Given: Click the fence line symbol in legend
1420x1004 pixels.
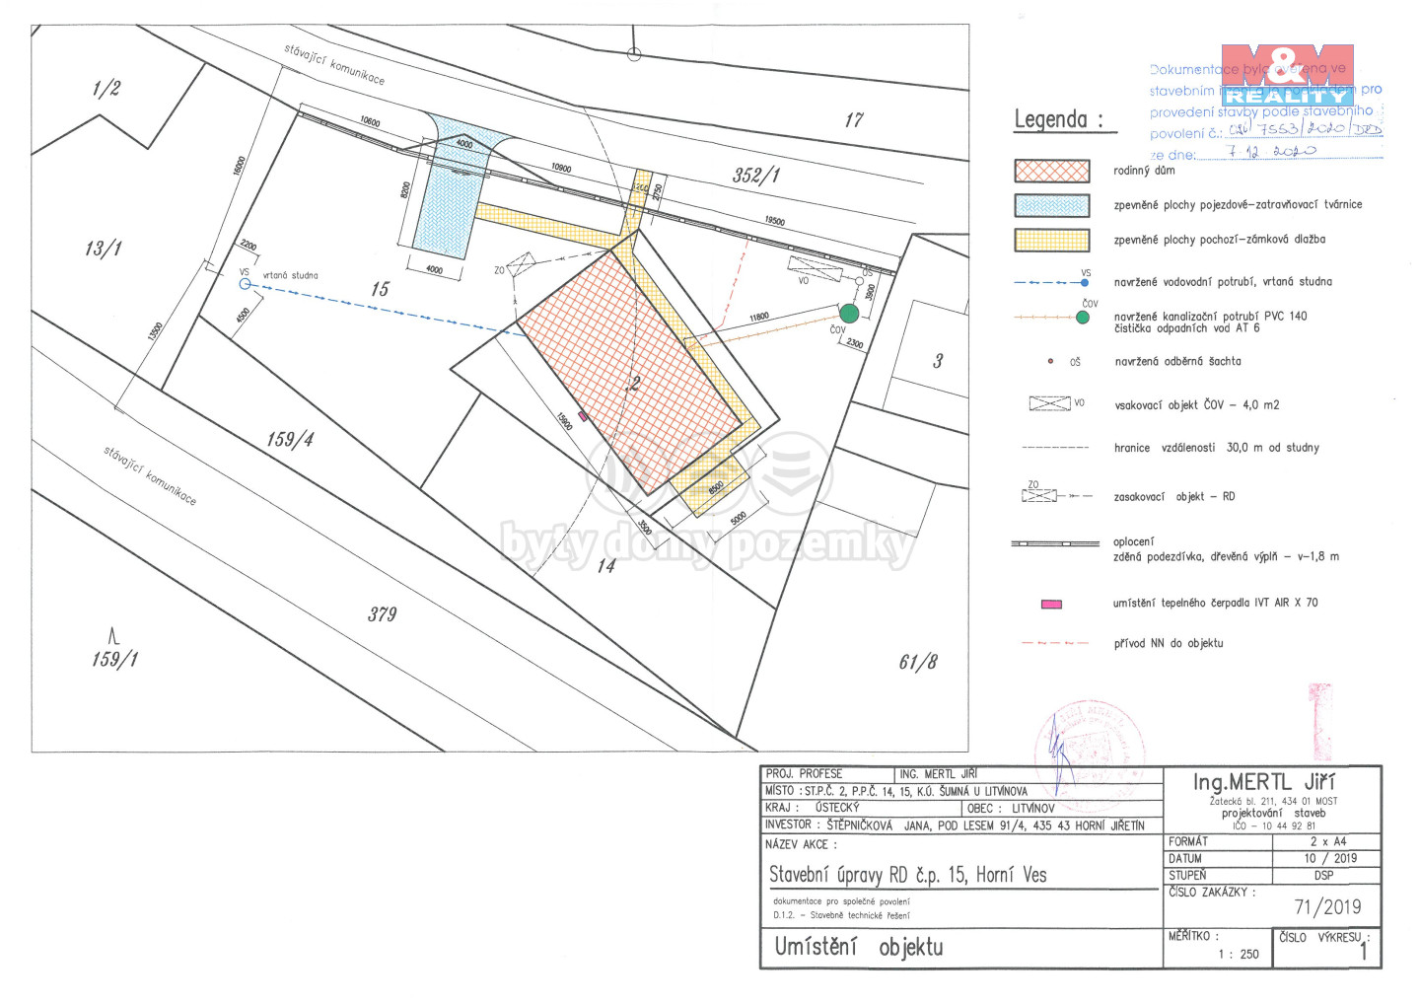Looking at the screenshot, I should 1054,543.
